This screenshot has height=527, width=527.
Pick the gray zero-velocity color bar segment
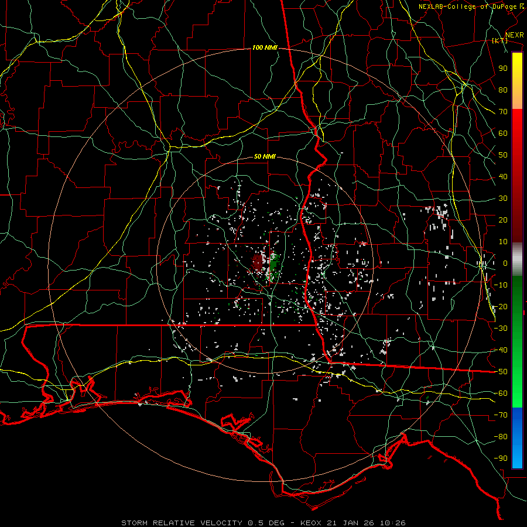pos(517,259)
